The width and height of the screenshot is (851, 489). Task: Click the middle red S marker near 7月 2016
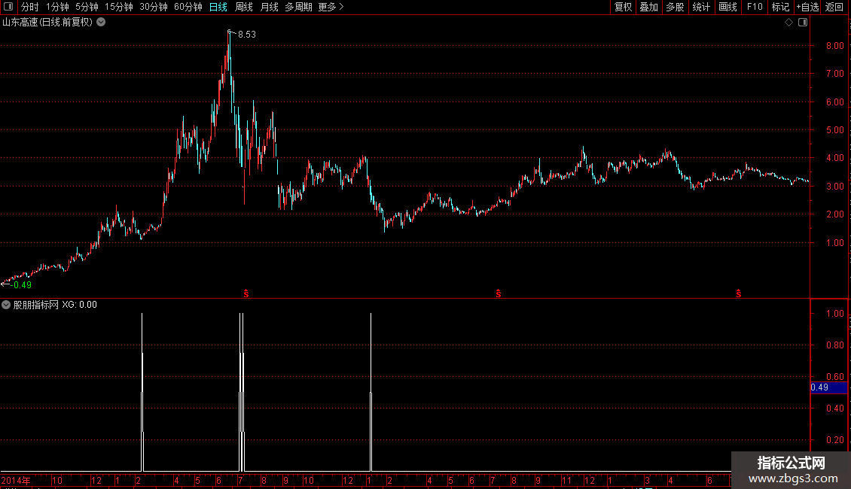(x=499, y=293)
